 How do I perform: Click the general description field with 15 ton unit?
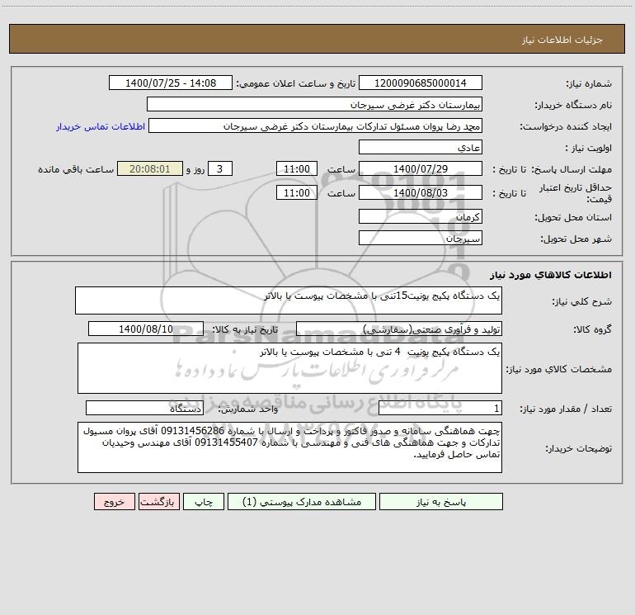289,300
